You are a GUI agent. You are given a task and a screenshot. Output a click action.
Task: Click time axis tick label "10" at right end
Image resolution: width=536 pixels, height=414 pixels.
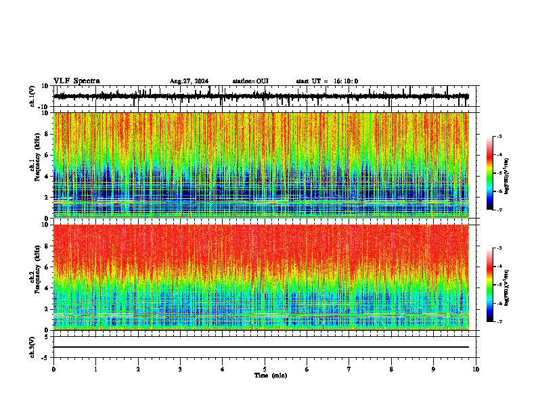476,369
